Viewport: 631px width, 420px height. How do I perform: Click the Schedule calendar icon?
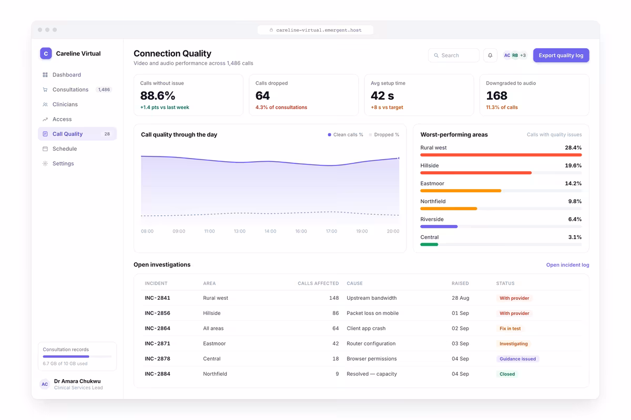(45, 149)
